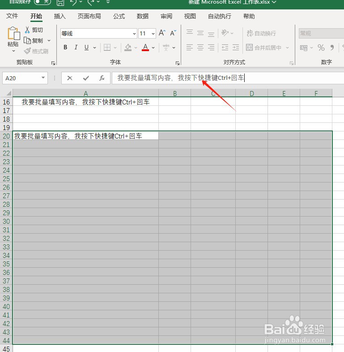Click the phonetic guide wén icon
Viewport: 344px width, 352px height.
tap(166, 48)
